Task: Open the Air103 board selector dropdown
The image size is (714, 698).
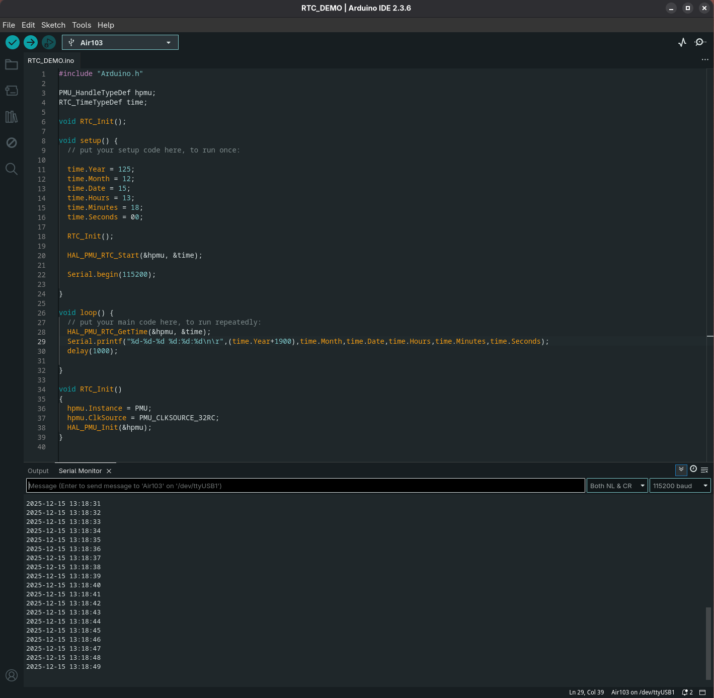Action: [x=120, y=43]
